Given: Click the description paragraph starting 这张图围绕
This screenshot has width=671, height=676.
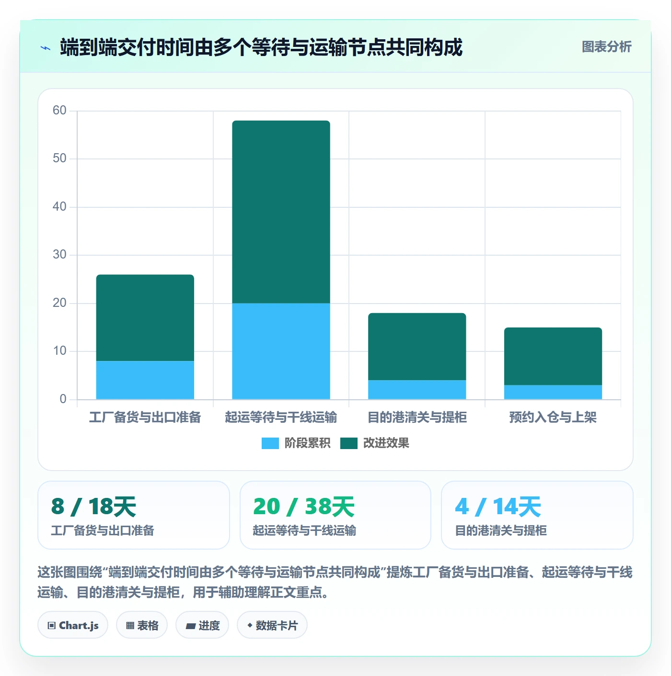Looking at the screenshot, I should 335,582.
